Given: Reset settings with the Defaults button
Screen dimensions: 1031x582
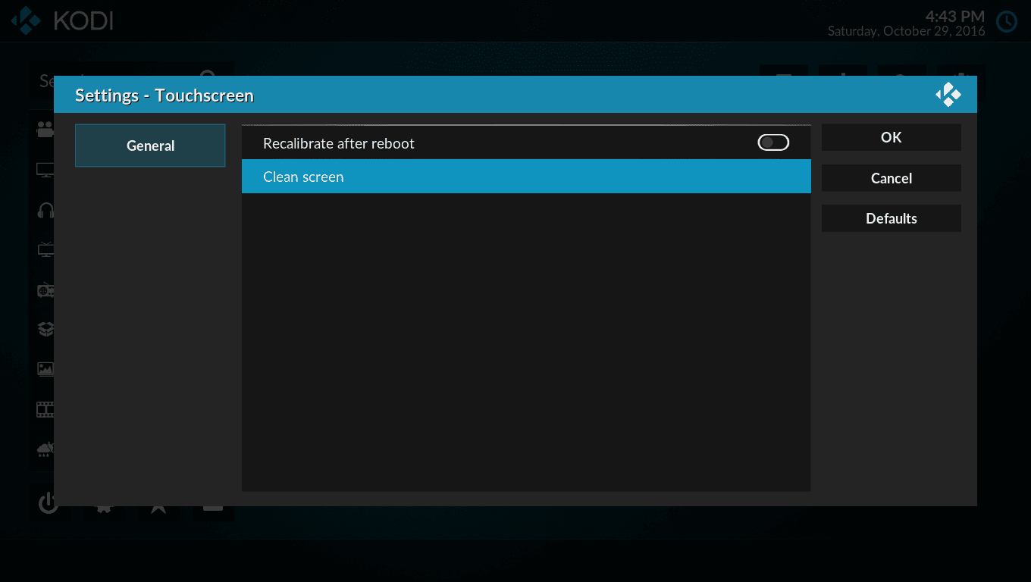Looking at the screenshot, I should 891,218.
